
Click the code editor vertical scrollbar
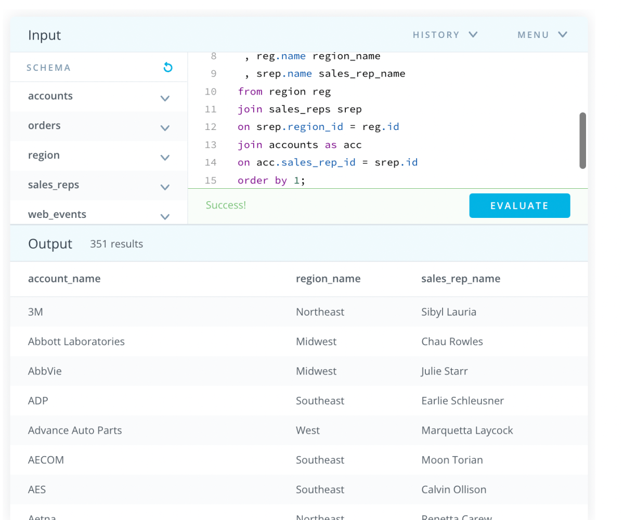click(583, 140)
